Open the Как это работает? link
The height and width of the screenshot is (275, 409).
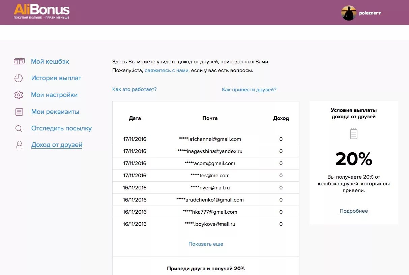[x=134, y=89]
